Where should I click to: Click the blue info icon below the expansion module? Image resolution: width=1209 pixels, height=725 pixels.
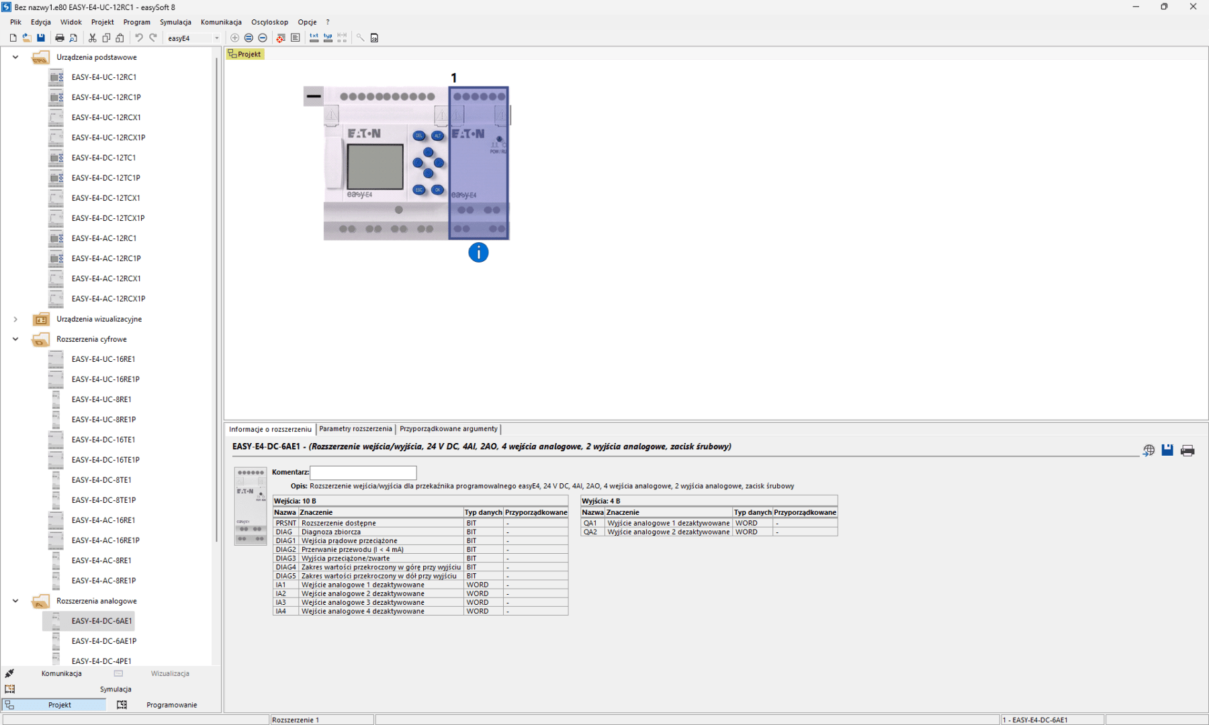click(478, 253)
